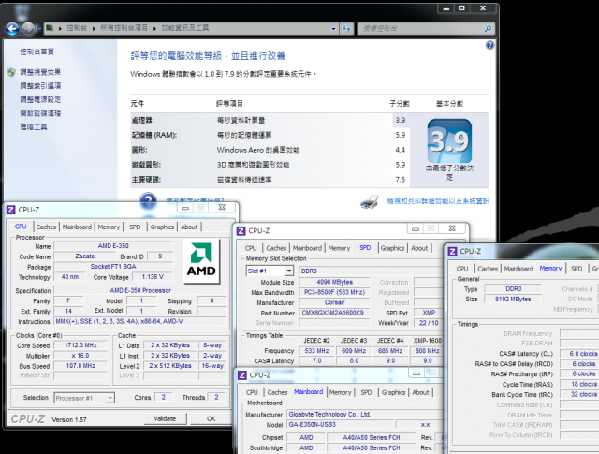Click the Manufacturer value Corsair

click(335, 302)
